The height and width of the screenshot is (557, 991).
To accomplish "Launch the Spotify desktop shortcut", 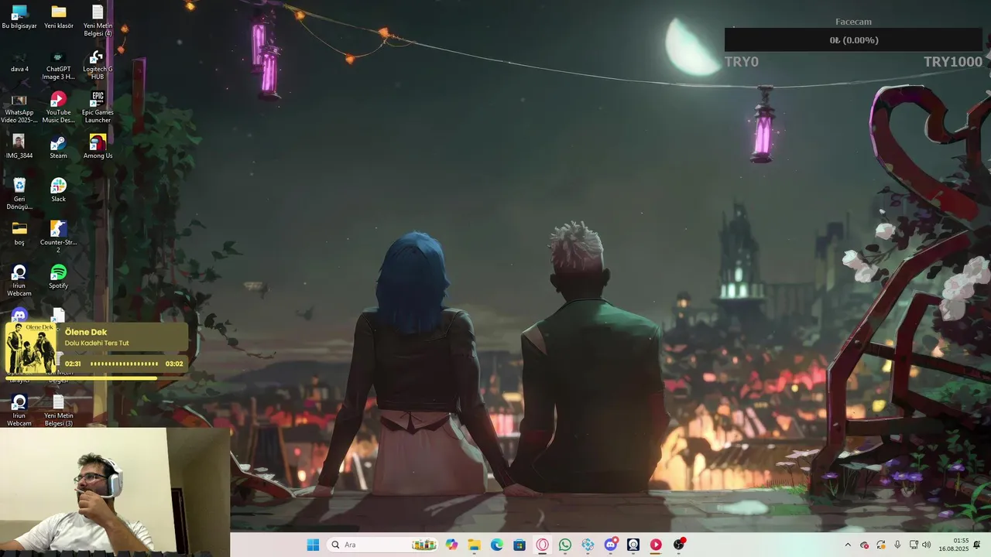I will click(59, 277).
